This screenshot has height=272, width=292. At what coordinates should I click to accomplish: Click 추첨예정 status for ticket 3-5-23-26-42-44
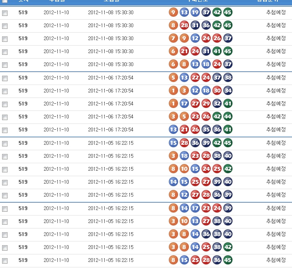pyautogui.click(x=276, y=116)
